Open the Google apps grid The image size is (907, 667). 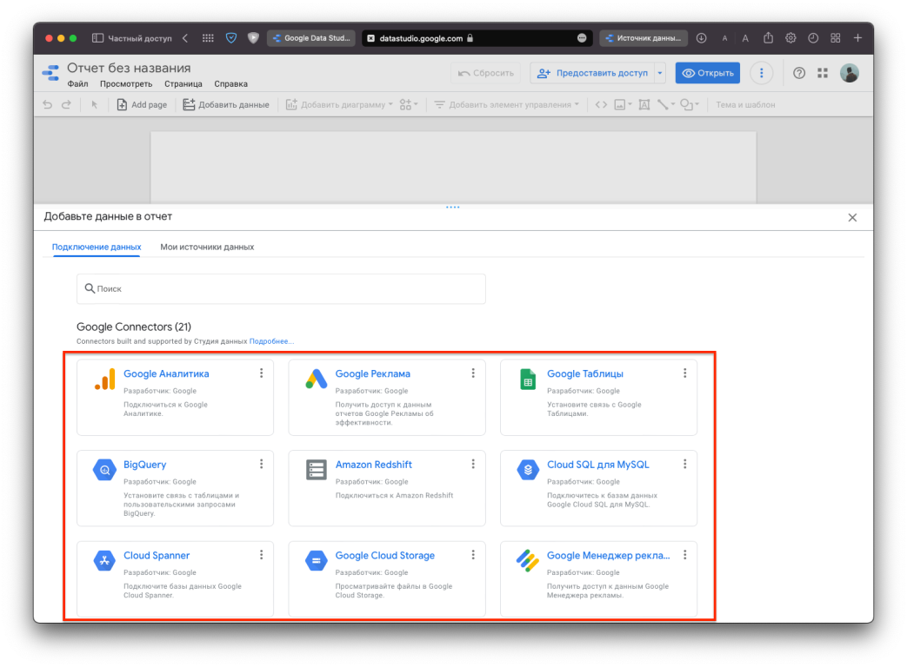pos(823,73)
